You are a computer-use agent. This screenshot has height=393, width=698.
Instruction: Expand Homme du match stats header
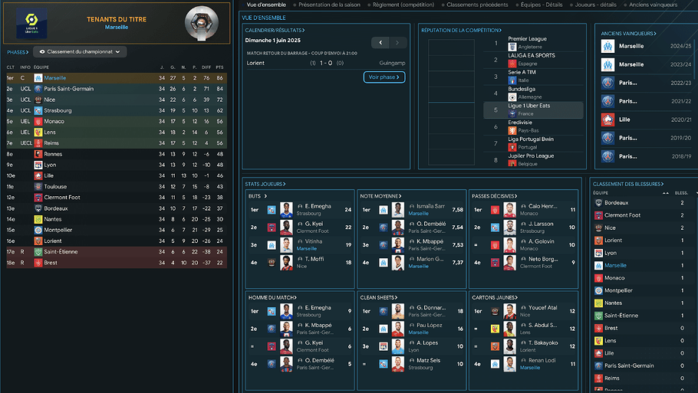pyautogui.click(x=272, y=297)
